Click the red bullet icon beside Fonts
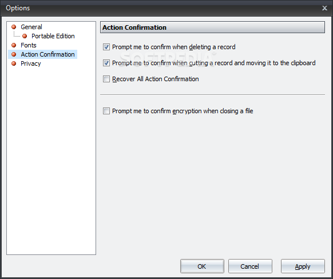Image resolution: width=333 pixels, height=279 pixels. pyautogui.click(x=14, y=45)
